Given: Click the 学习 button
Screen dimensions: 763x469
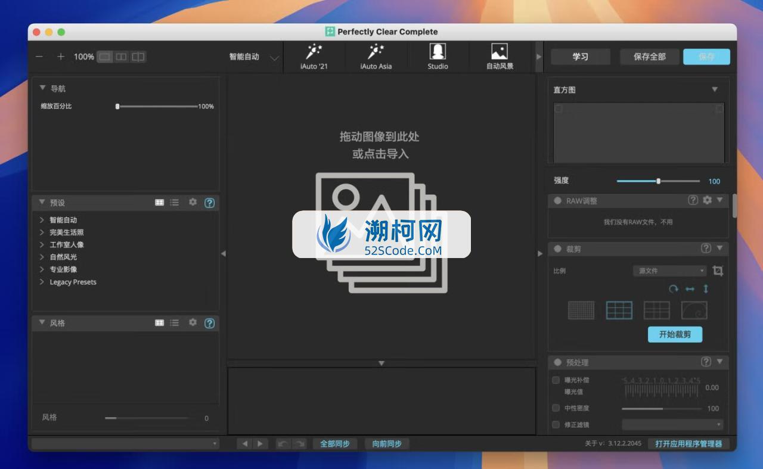Looking at the screenshot, I should pyautogui.click(x=581, y=57).
